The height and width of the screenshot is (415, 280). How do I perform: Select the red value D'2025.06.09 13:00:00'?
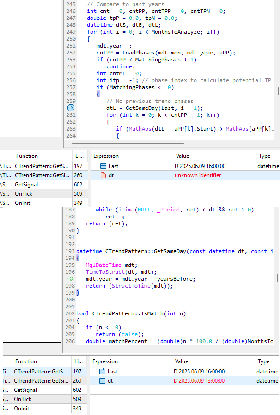pyautogui.click(x=200, y=380)
